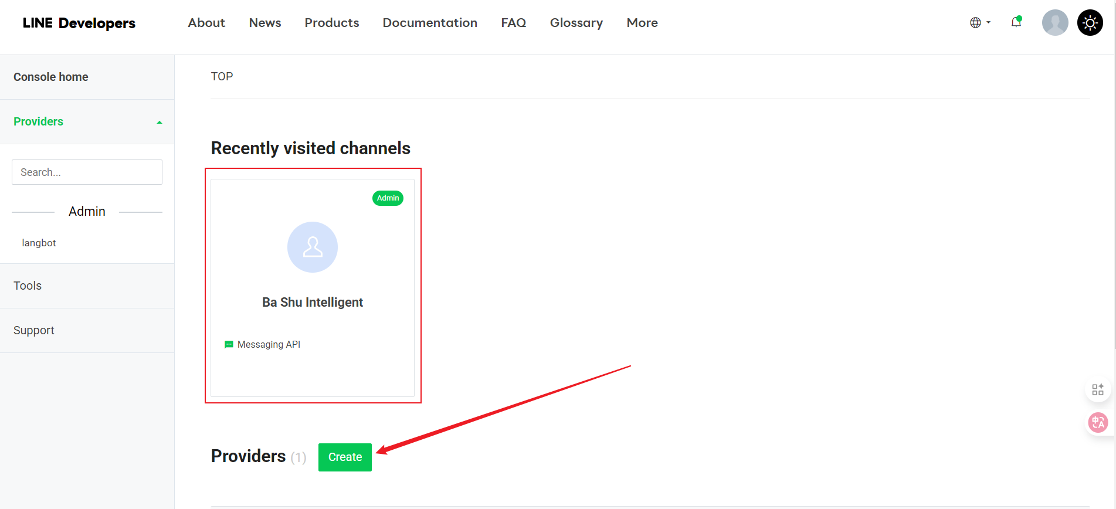Click the LINE Developers logo
Image resolution: width=1116 pixels, height=509 pixels.
[79, 23]
